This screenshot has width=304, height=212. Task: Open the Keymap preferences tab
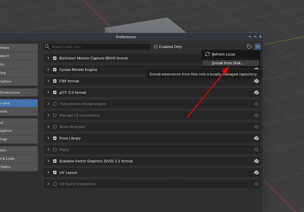19,139
